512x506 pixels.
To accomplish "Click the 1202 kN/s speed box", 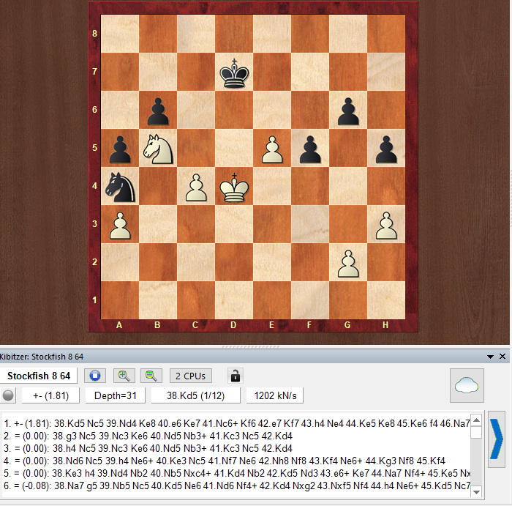I will pos(274,395).
